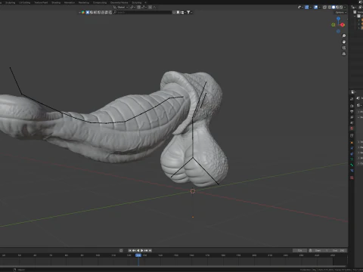The width and height of the screenshot is (363, 272).
Task: Open the Sculpting workspace tab
Action: click(x=11, y=2)
